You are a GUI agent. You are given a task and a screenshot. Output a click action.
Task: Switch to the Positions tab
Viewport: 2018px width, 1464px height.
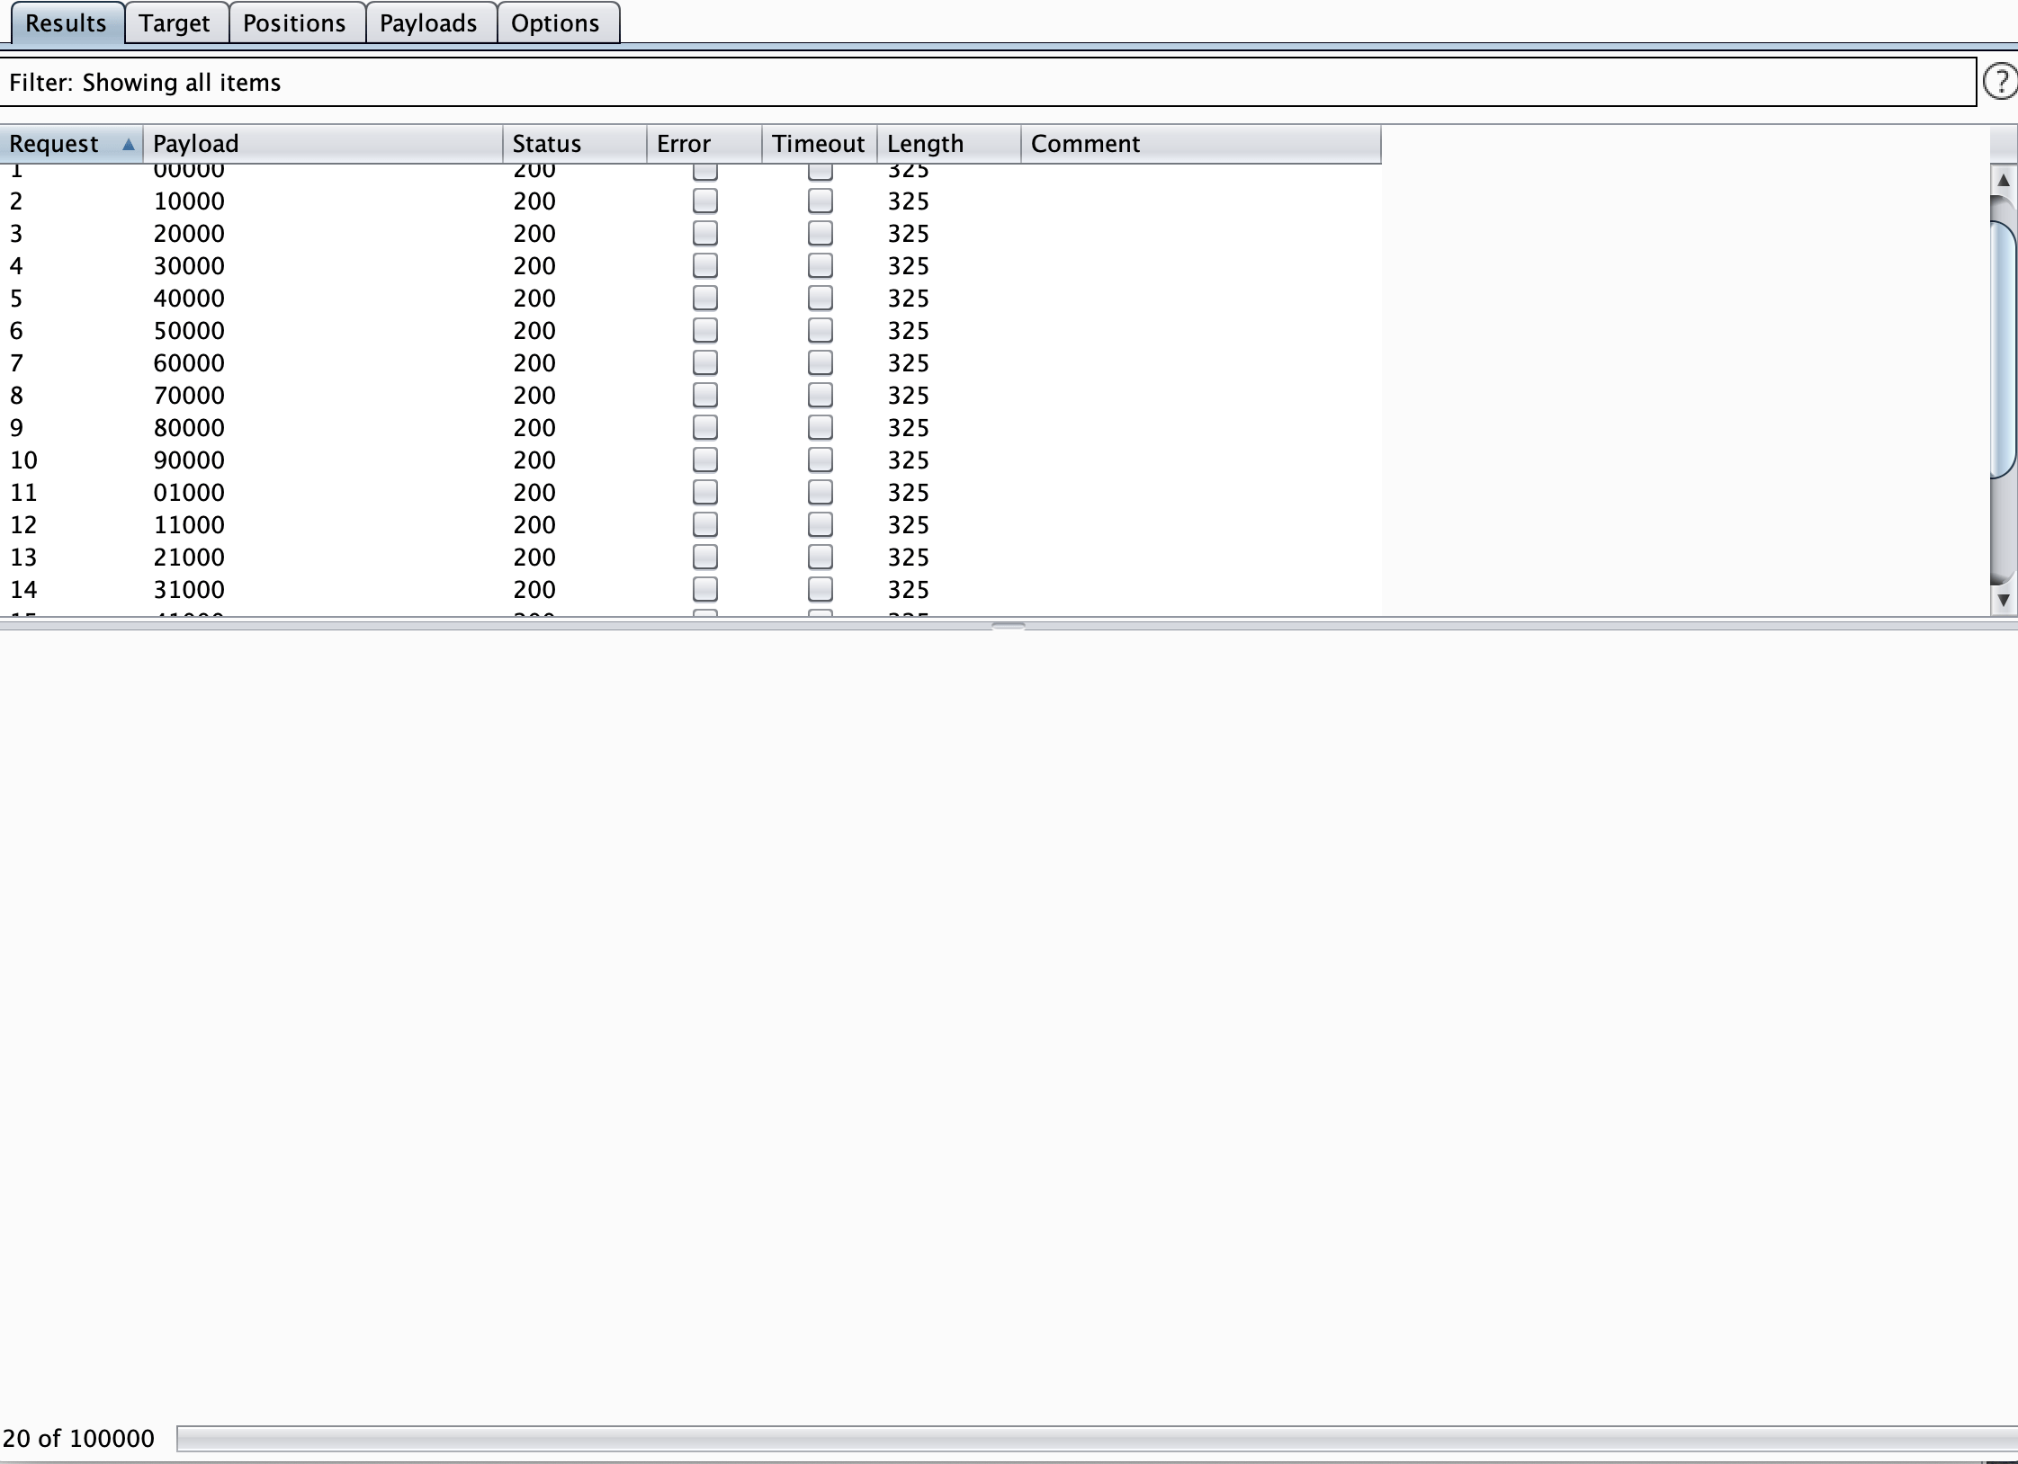[294, 22]
